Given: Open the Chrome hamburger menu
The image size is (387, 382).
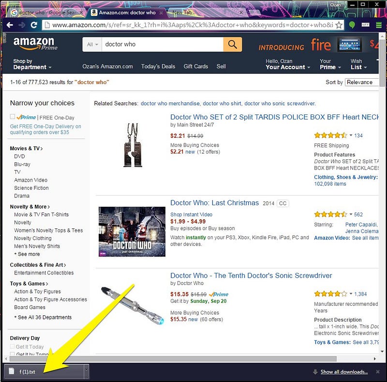Looking at the screenshot, I should tap(379, 25).
